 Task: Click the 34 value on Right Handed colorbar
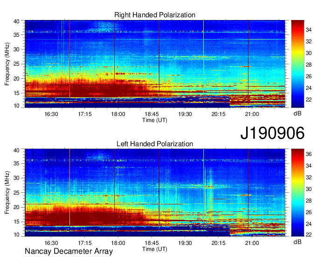[309, 30]
